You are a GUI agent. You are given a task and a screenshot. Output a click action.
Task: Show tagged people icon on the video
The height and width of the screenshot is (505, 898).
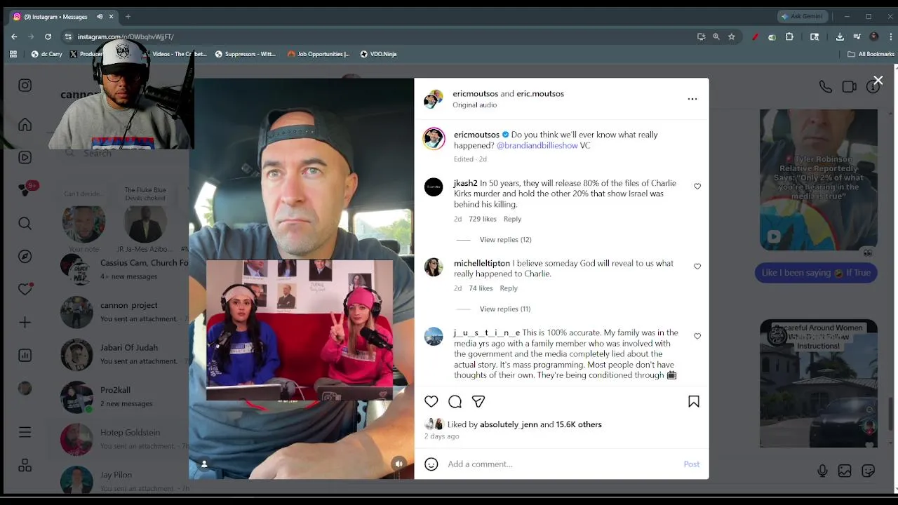coord(204,464)
